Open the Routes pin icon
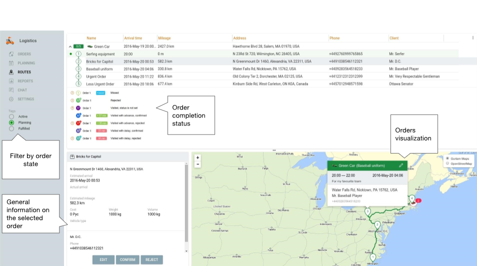This screenshot has width=477, height=266. point(11,72)
